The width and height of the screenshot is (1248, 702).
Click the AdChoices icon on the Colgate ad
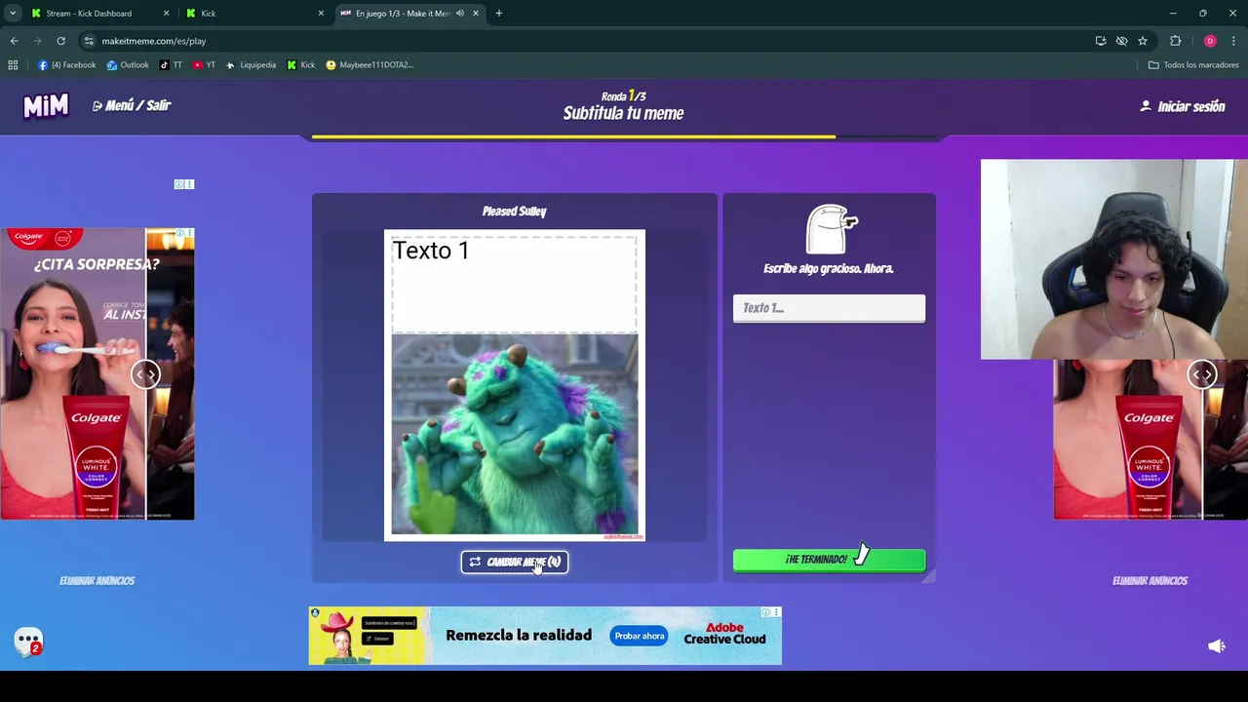pos(180,234)
